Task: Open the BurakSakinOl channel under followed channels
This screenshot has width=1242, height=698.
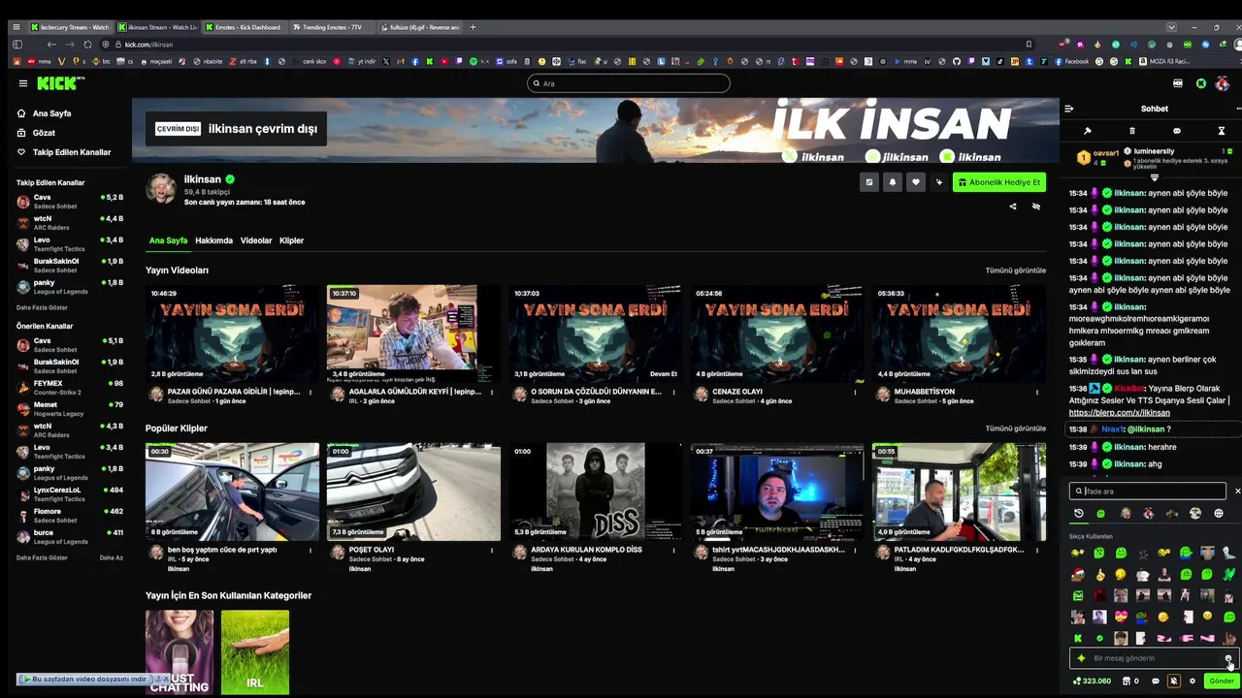Action: pos(70,266)
